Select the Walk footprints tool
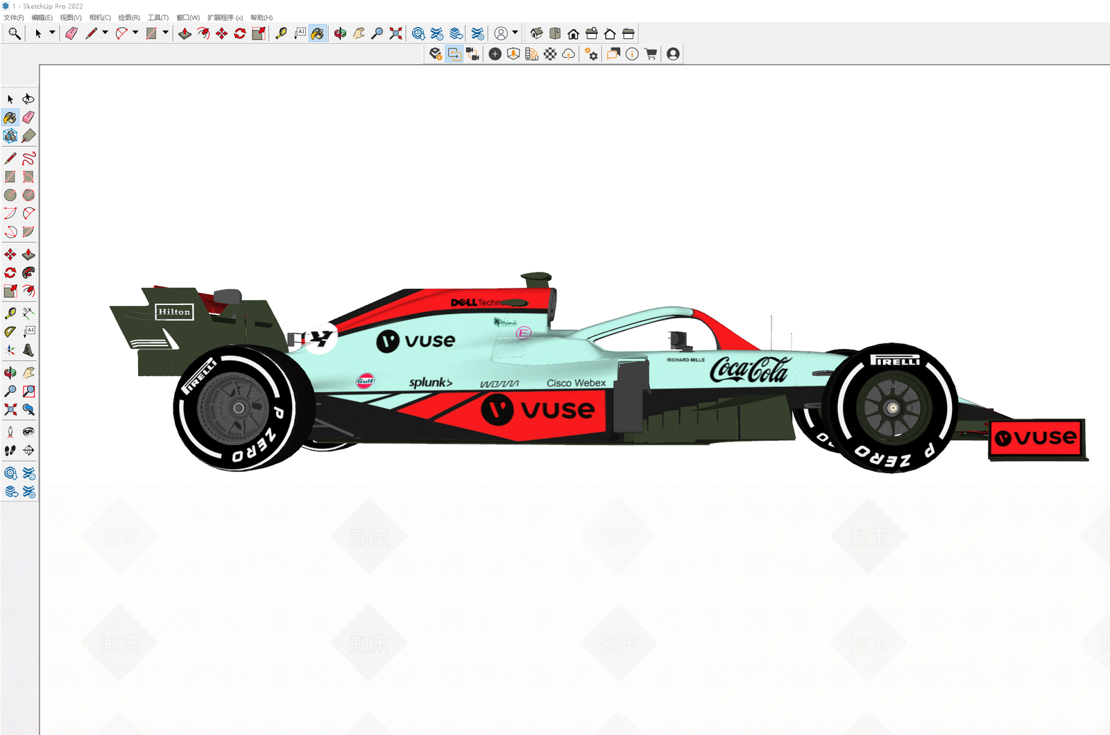This screenshot has width=1110, height=735. tap(10, 450)
